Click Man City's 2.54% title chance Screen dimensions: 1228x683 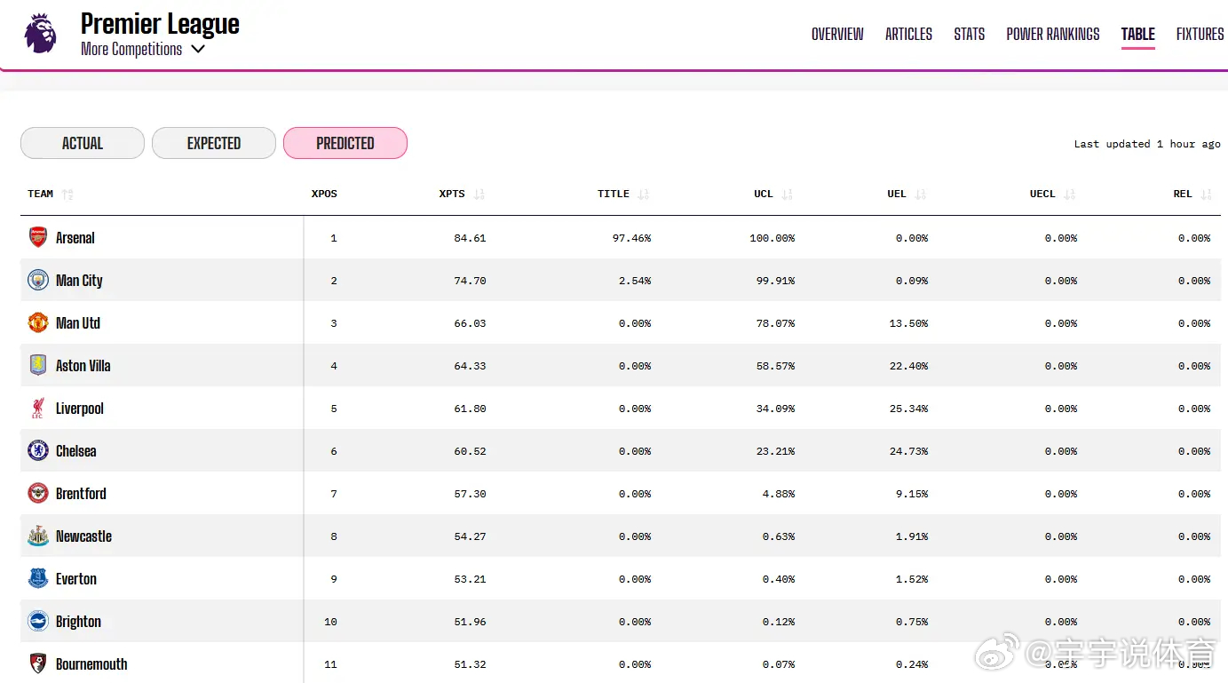(635, 281)
